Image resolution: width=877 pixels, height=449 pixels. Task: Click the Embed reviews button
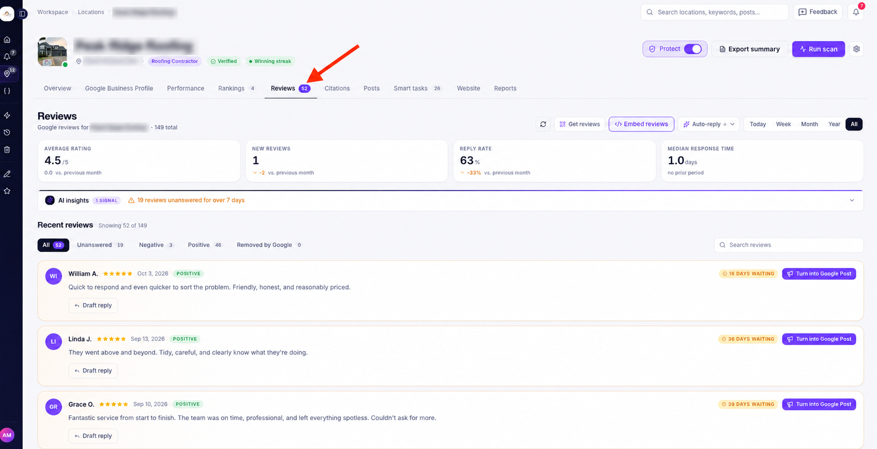pyautogui.click(x=641, y=124)
